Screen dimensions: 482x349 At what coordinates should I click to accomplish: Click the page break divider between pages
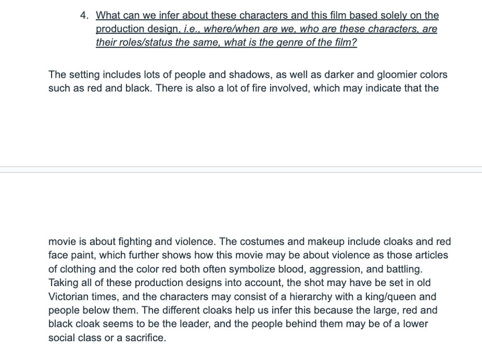tap(241, 169)
